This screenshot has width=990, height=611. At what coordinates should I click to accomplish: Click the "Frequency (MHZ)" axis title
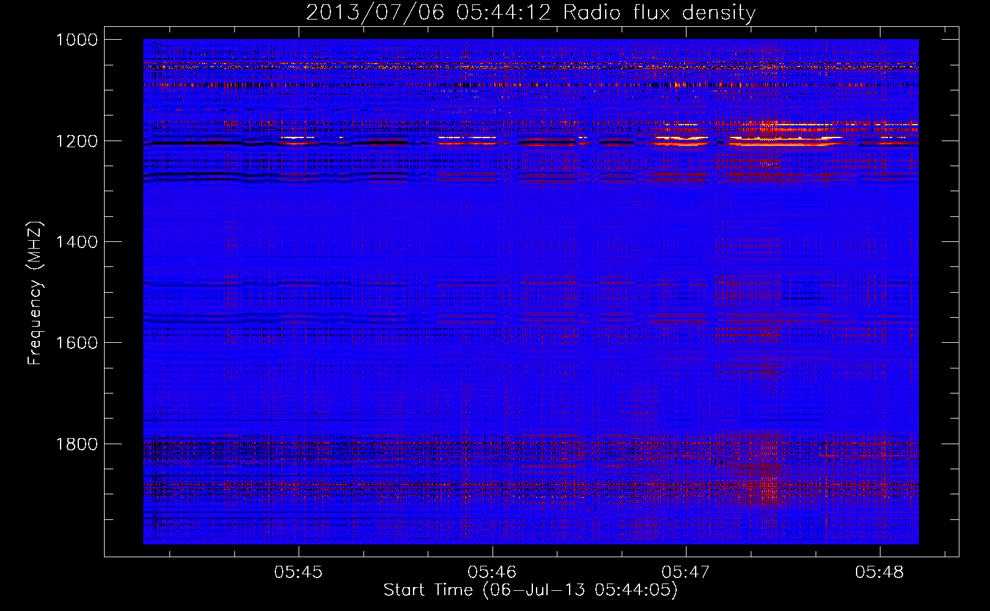click(35, 293)
